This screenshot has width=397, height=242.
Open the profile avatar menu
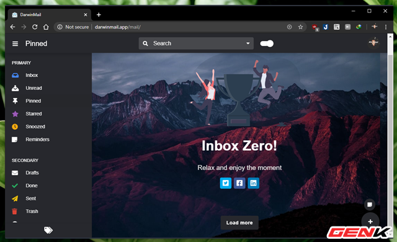(373, 42)
